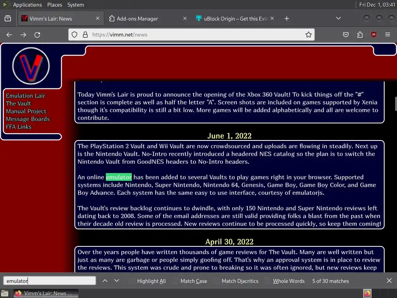Click the Firefox icon in bottom tray
The width and height of the screenshot is (397, 298).
click(368, 293)
